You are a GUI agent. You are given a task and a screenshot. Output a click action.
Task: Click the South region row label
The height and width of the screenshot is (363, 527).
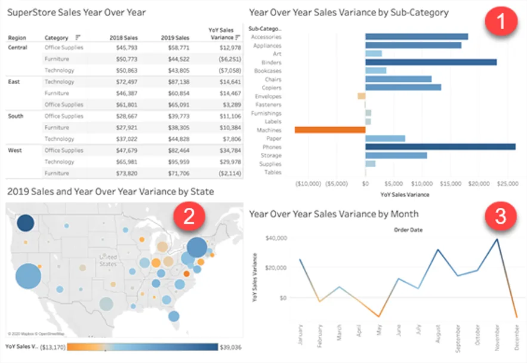pyautogui.click(x=16, y=116)
